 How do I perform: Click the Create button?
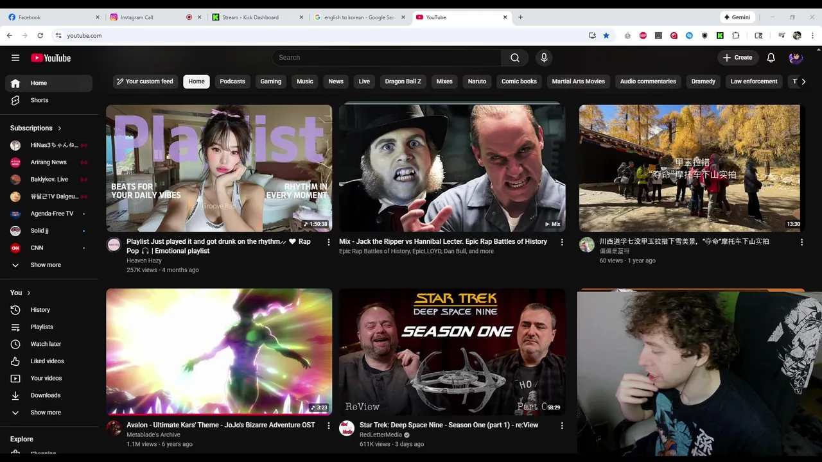(x=737, y=58)
